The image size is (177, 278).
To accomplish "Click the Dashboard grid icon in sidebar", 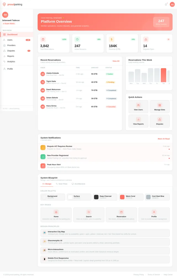I will [4, 35].
